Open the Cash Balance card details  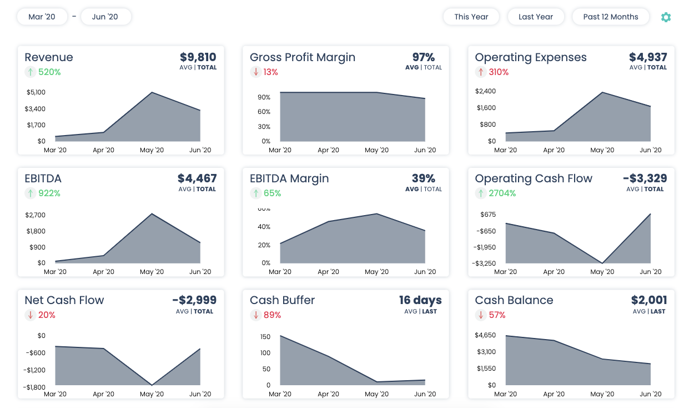[514, 300]
